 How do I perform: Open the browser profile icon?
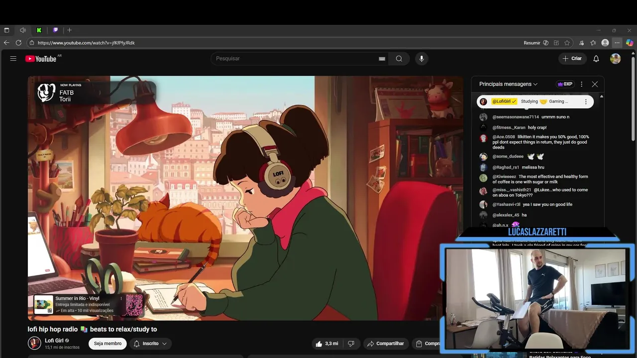coord(605,43)
